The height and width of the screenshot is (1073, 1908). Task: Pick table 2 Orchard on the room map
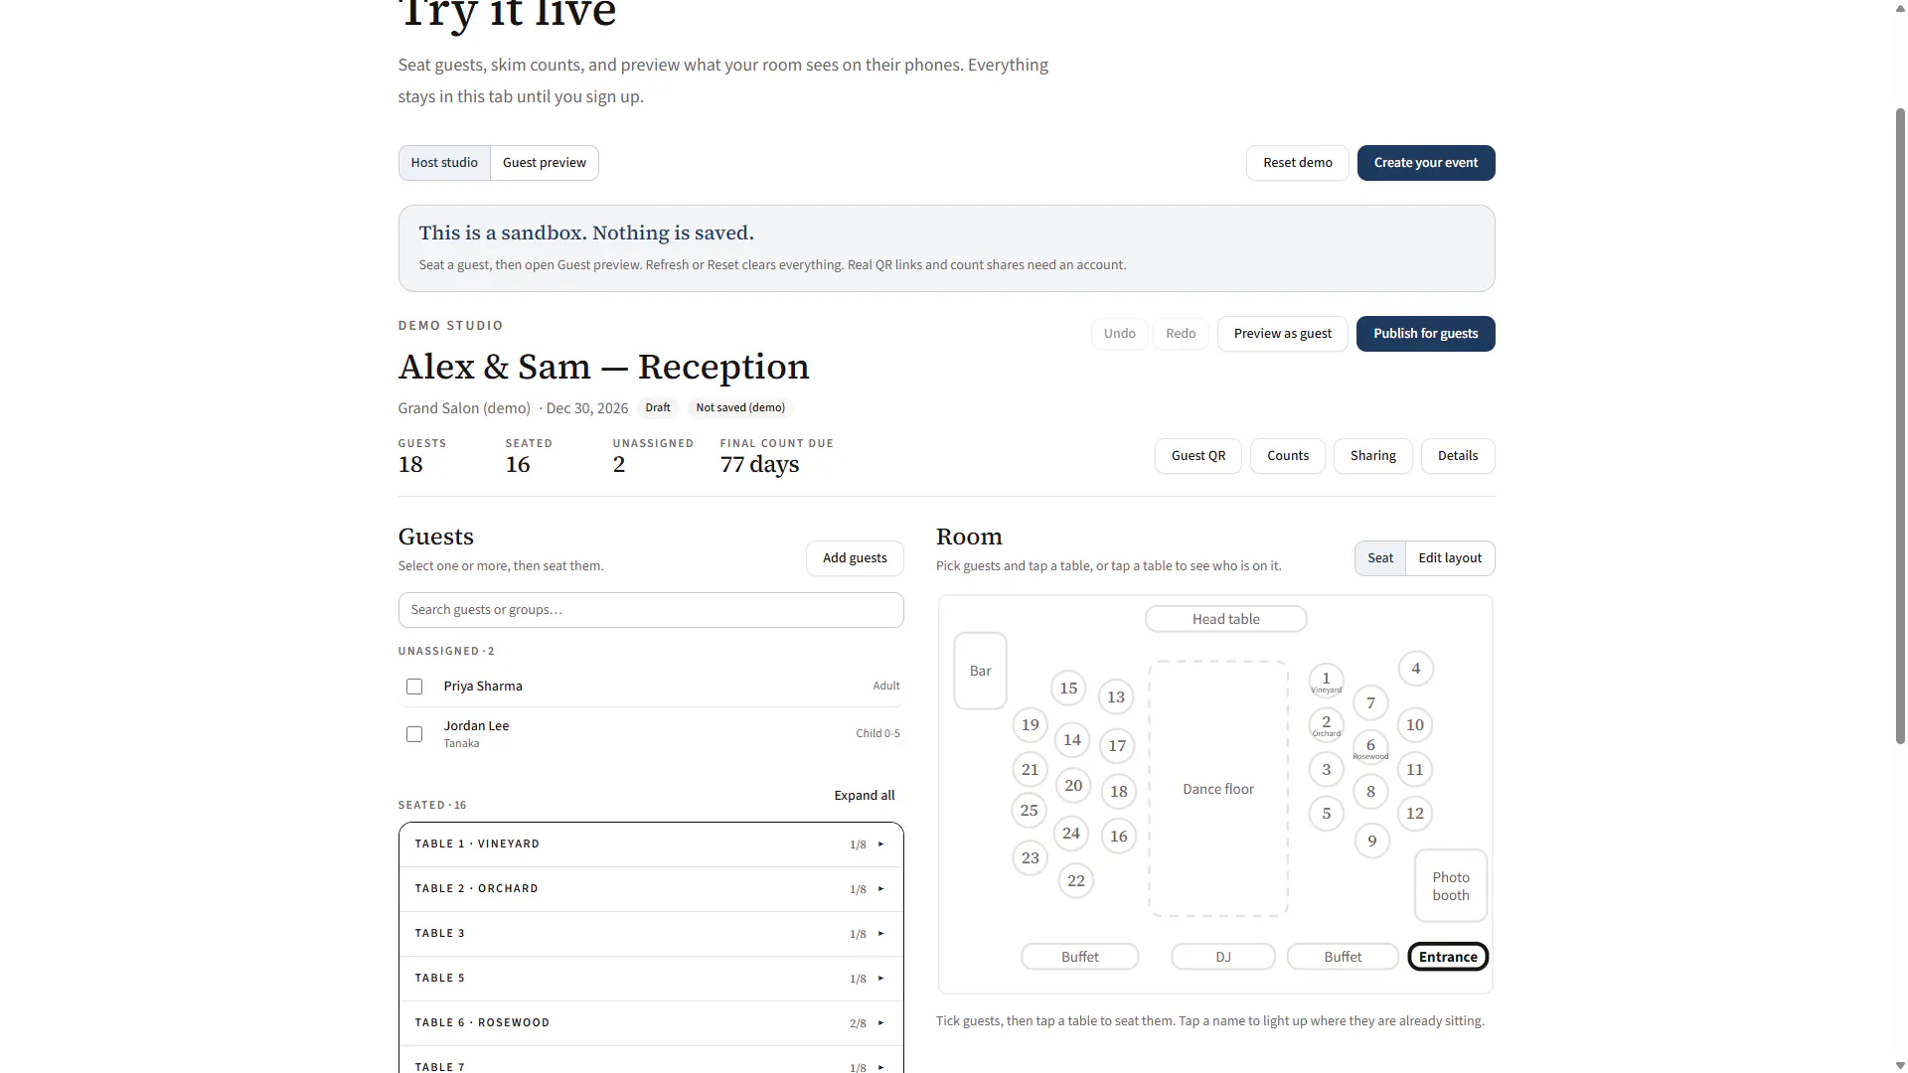point(1326,724)
